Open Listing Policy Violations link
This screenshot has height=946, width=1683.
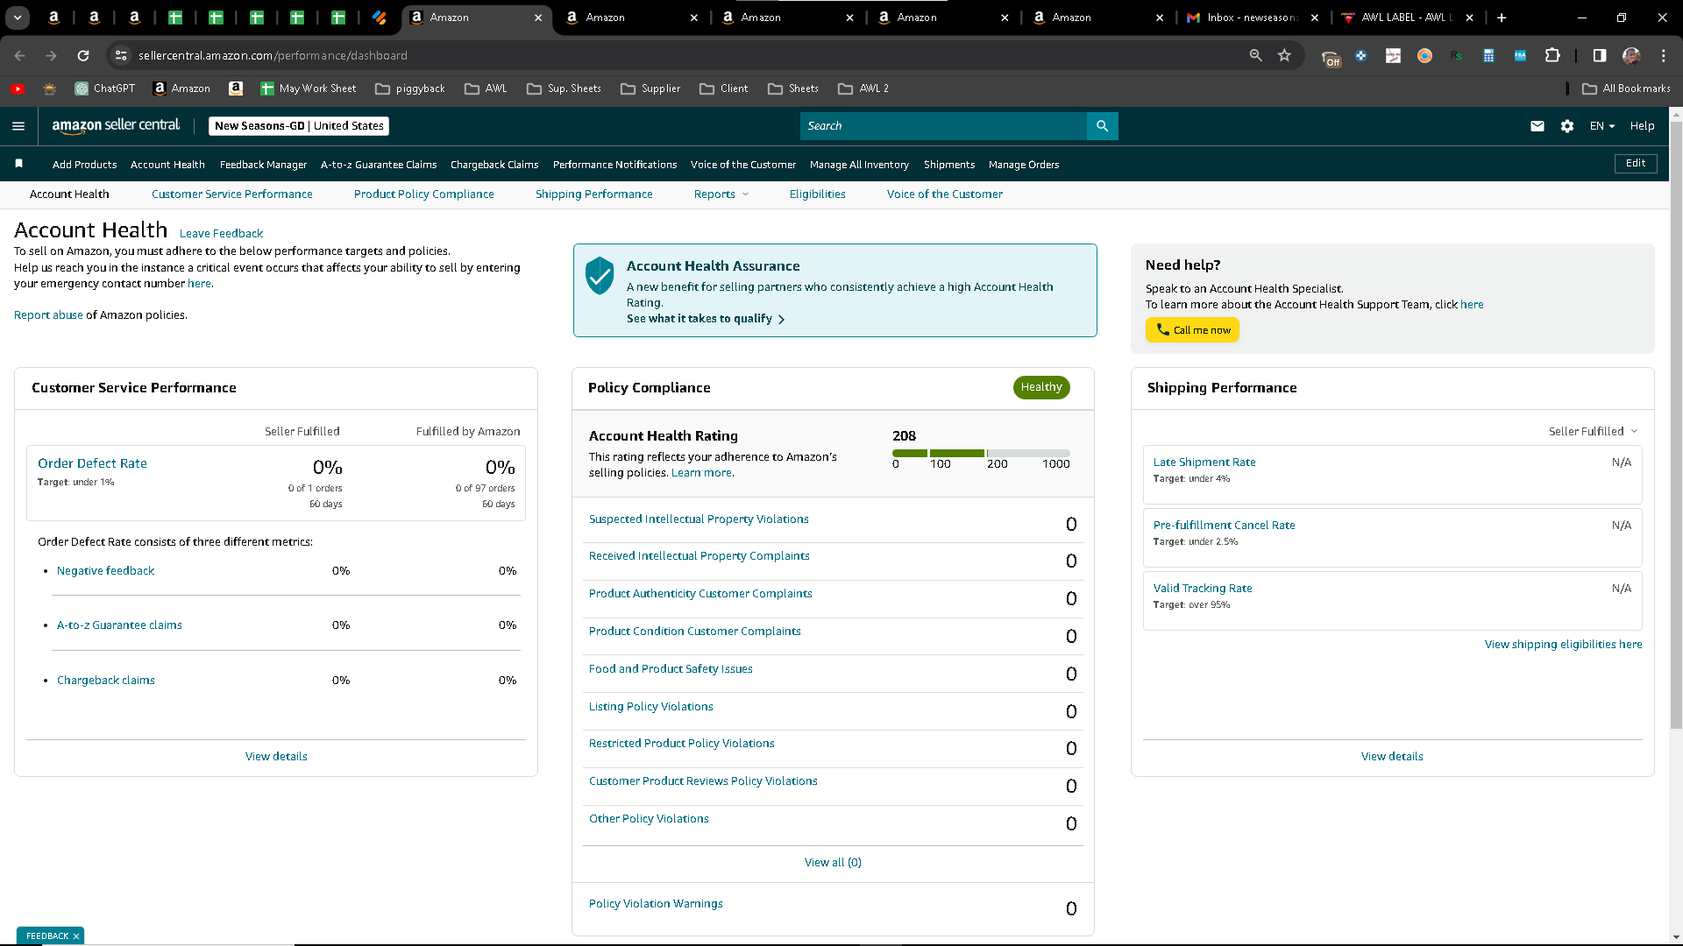[650, 707]
